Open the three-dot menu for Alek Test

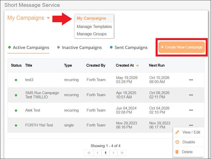[191, 110]
